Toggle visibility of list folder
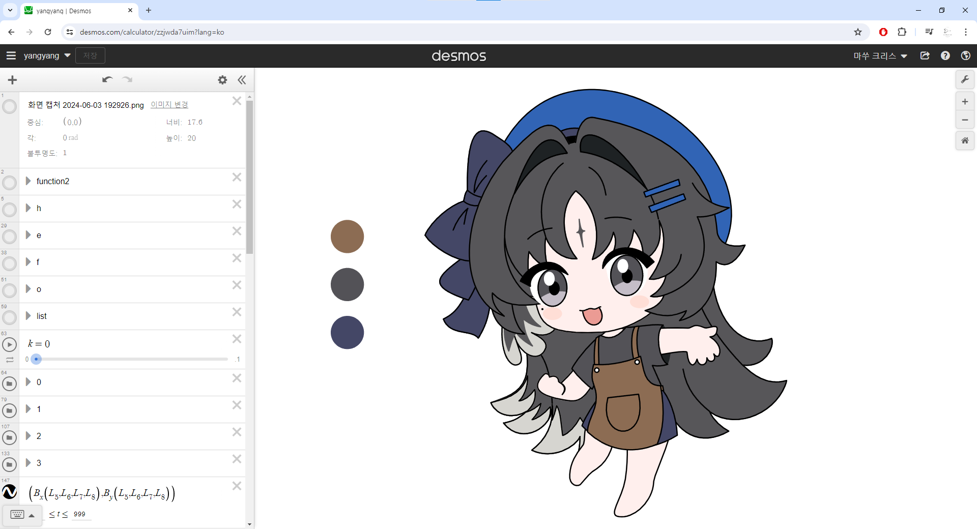The image size is (977, 529). [x=9, y=317]
